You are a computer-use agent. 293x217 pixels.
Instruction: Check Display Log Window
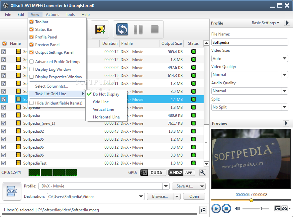pos(31,69)
